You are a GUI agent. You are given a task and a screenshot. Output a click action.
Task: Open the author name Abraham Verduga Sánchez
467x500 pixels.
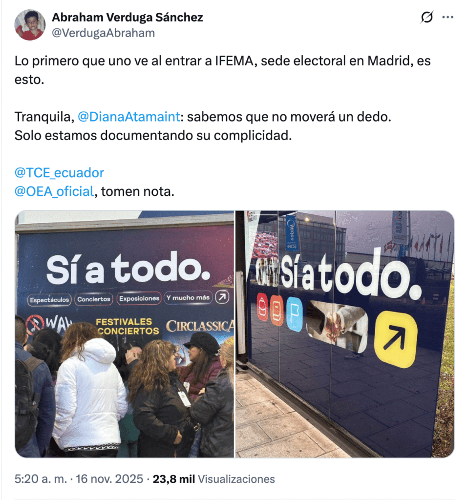(x=127, y=17)
